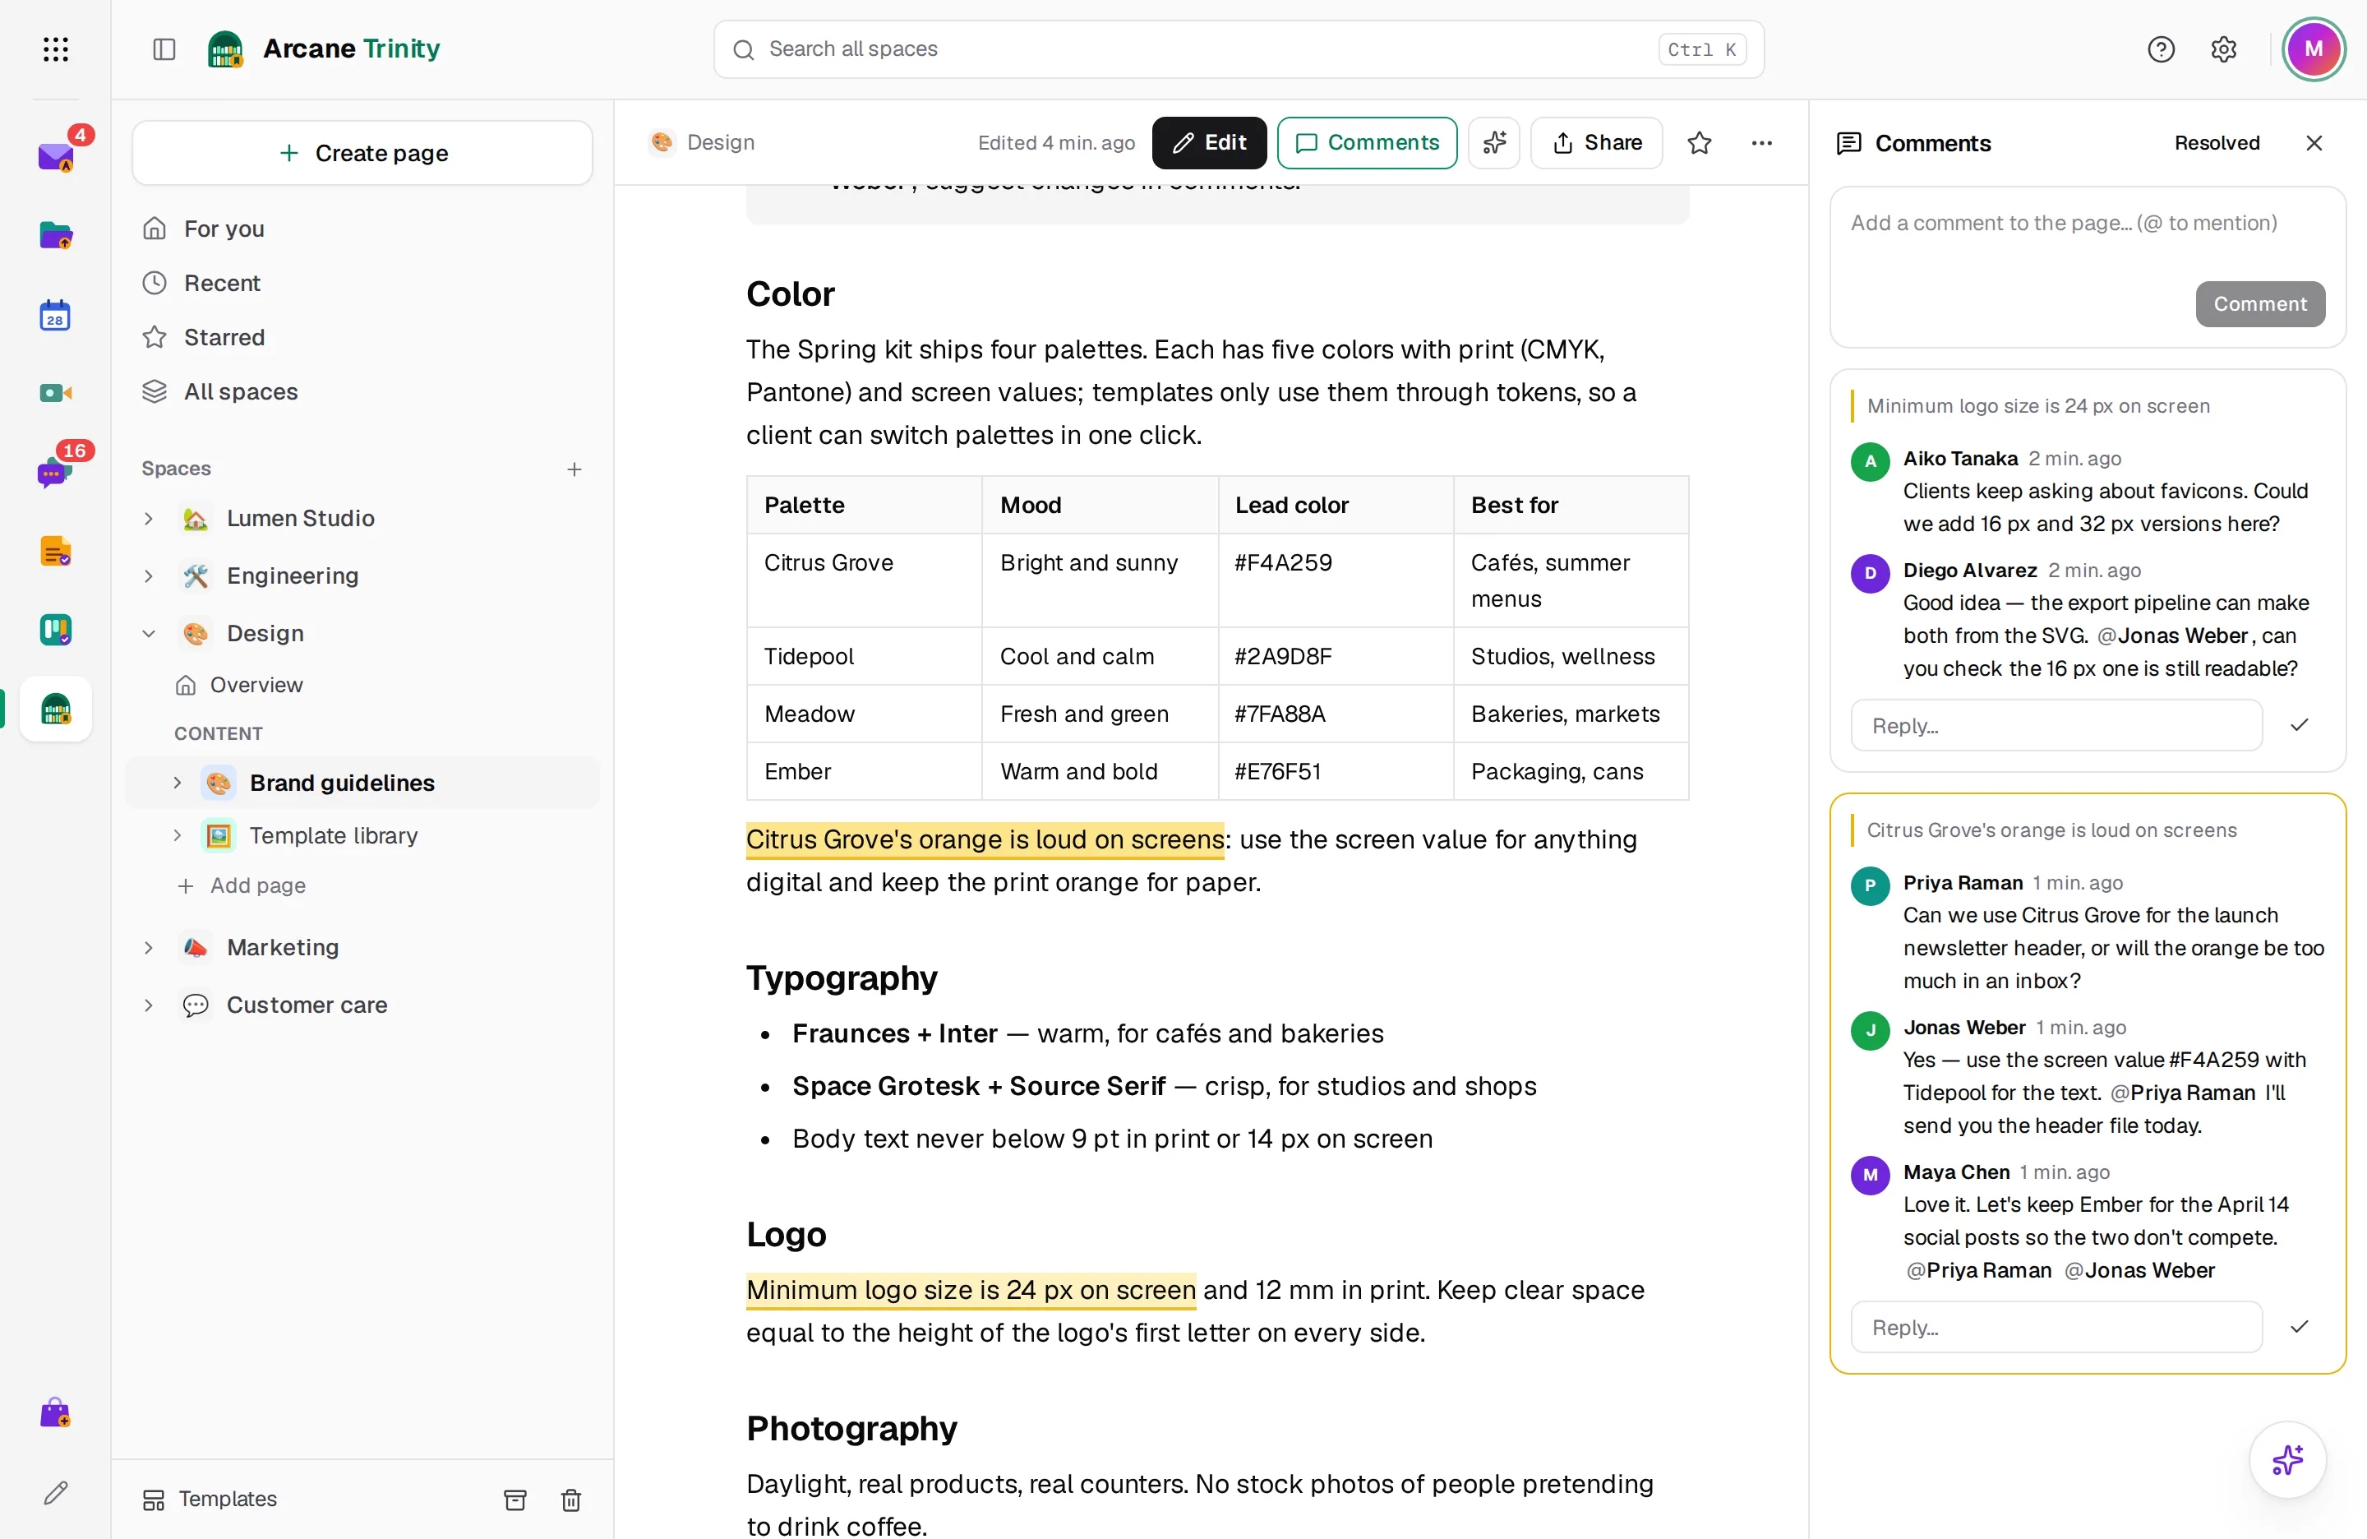Open the archive icon in sidebar footer

pos(515,1500)
